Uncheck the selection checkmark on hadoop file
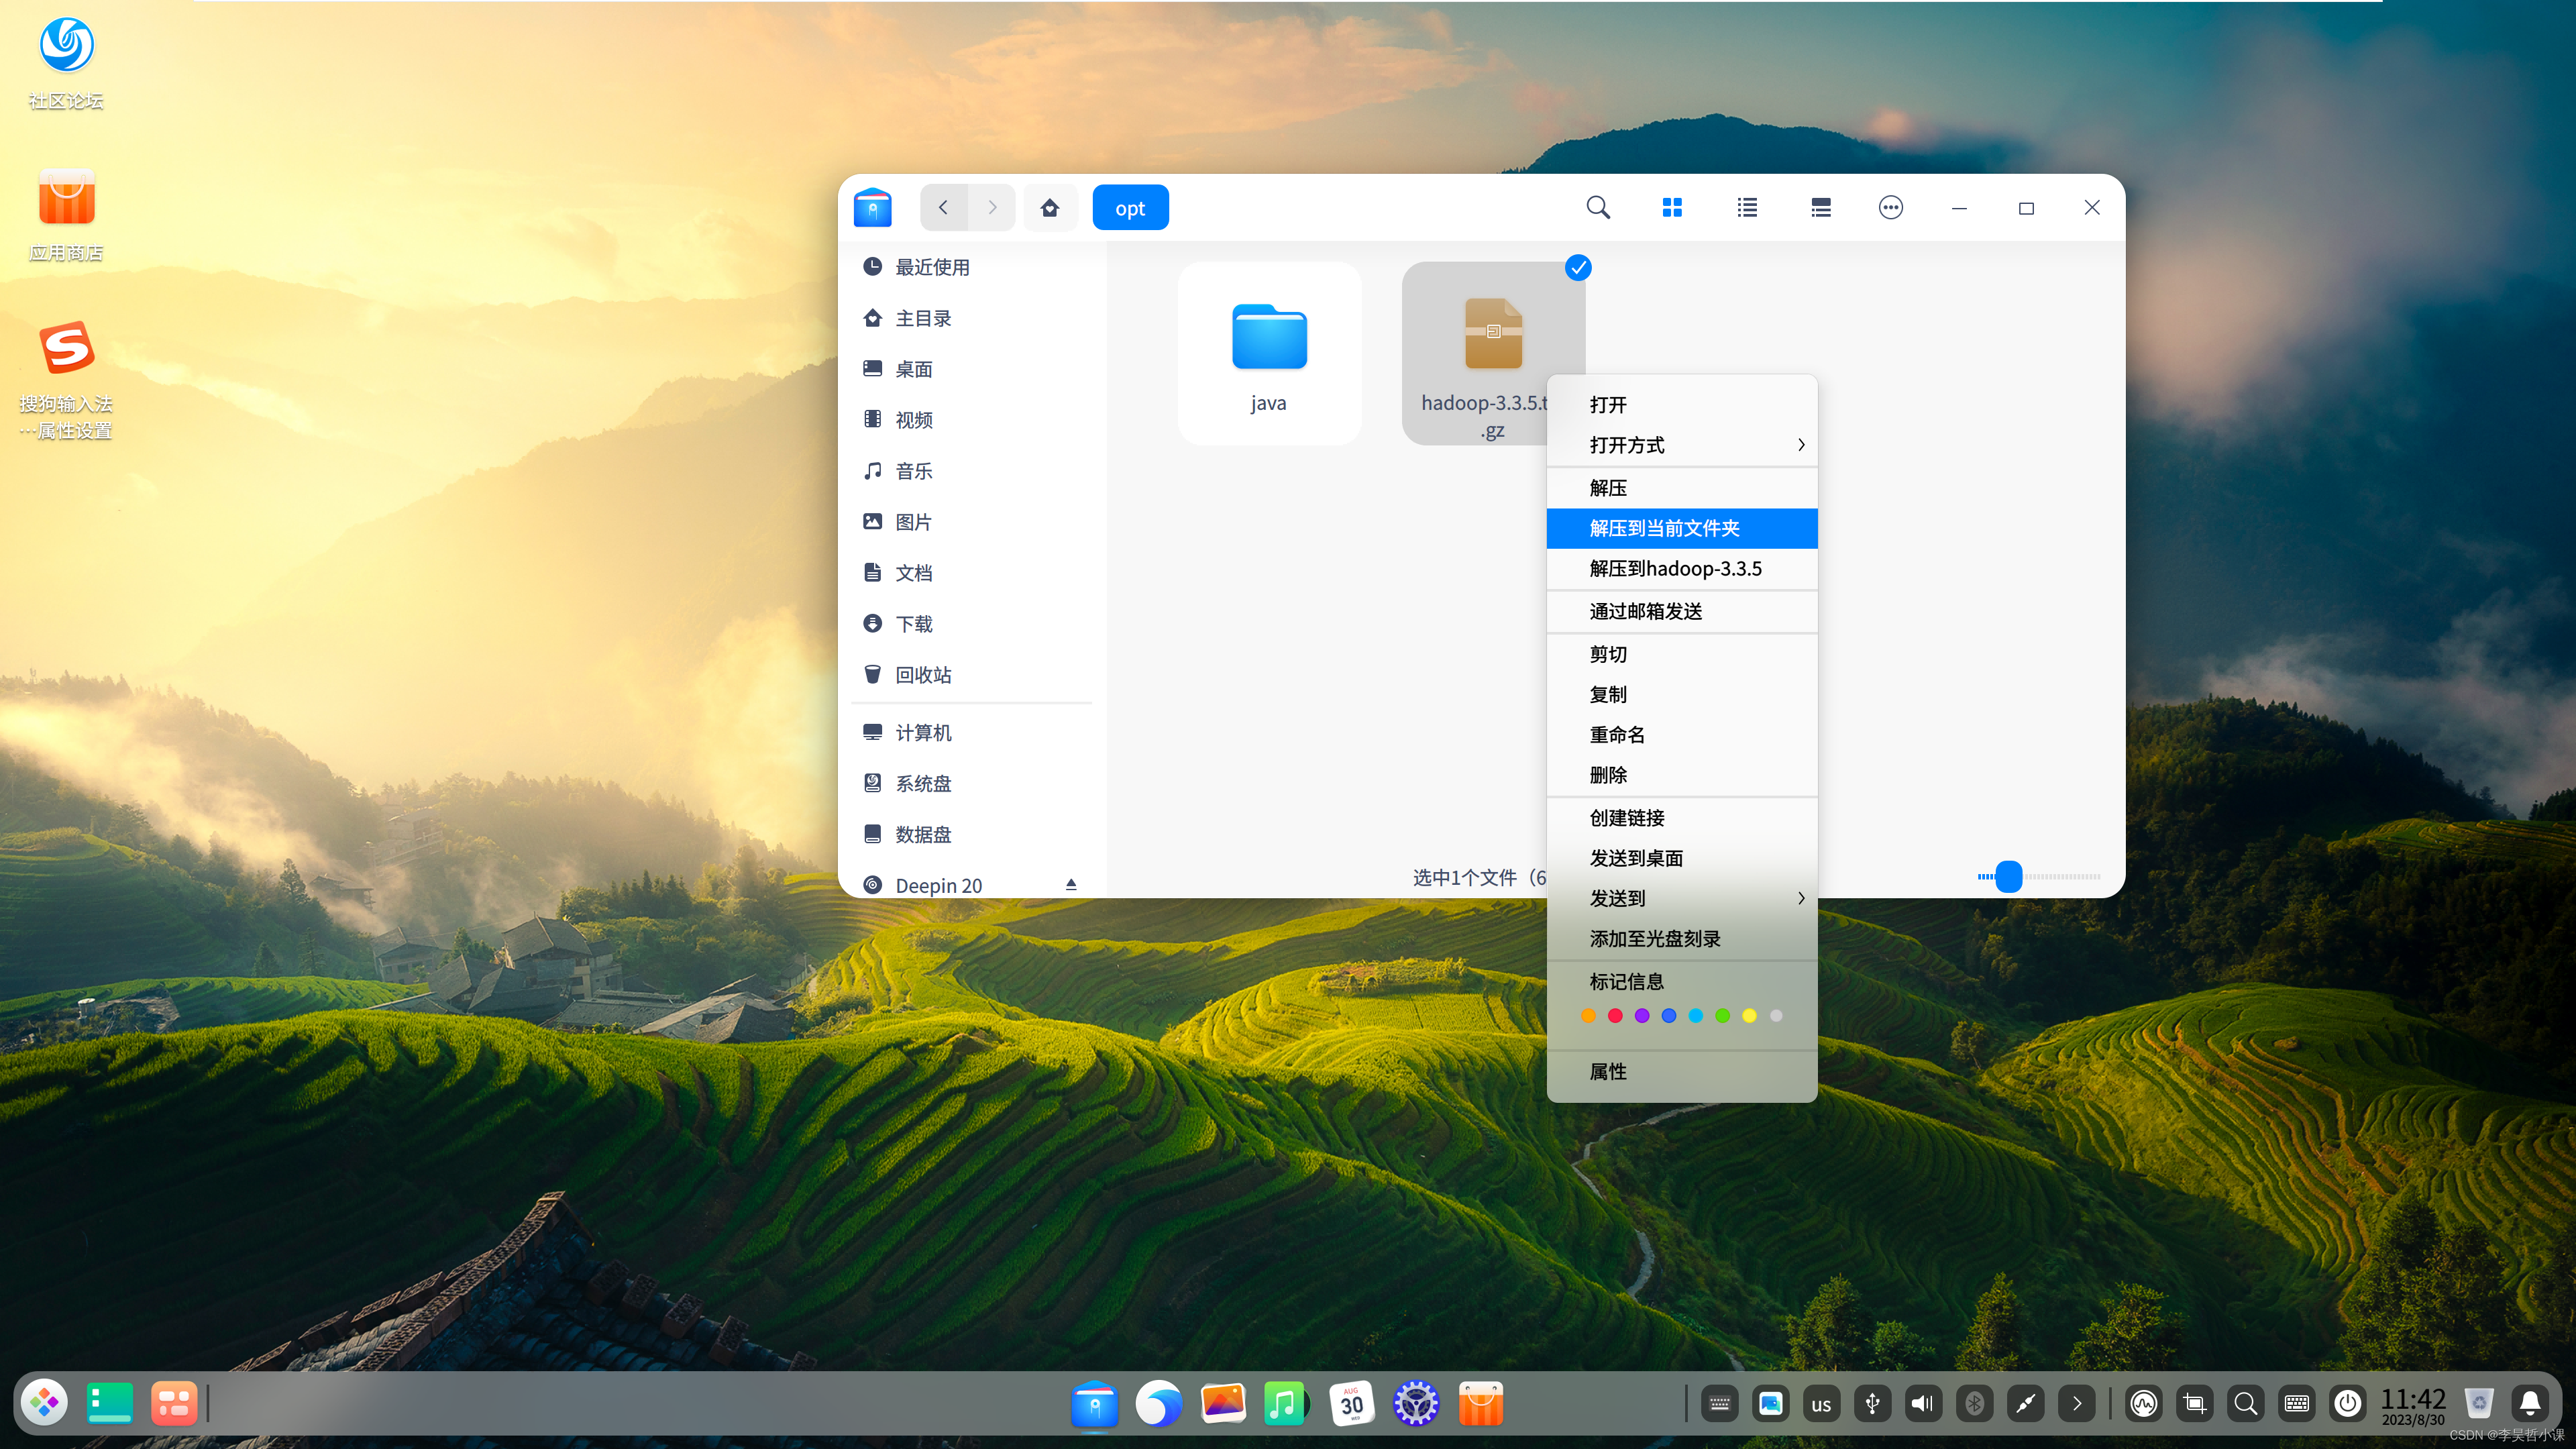 coord(1578,268)
